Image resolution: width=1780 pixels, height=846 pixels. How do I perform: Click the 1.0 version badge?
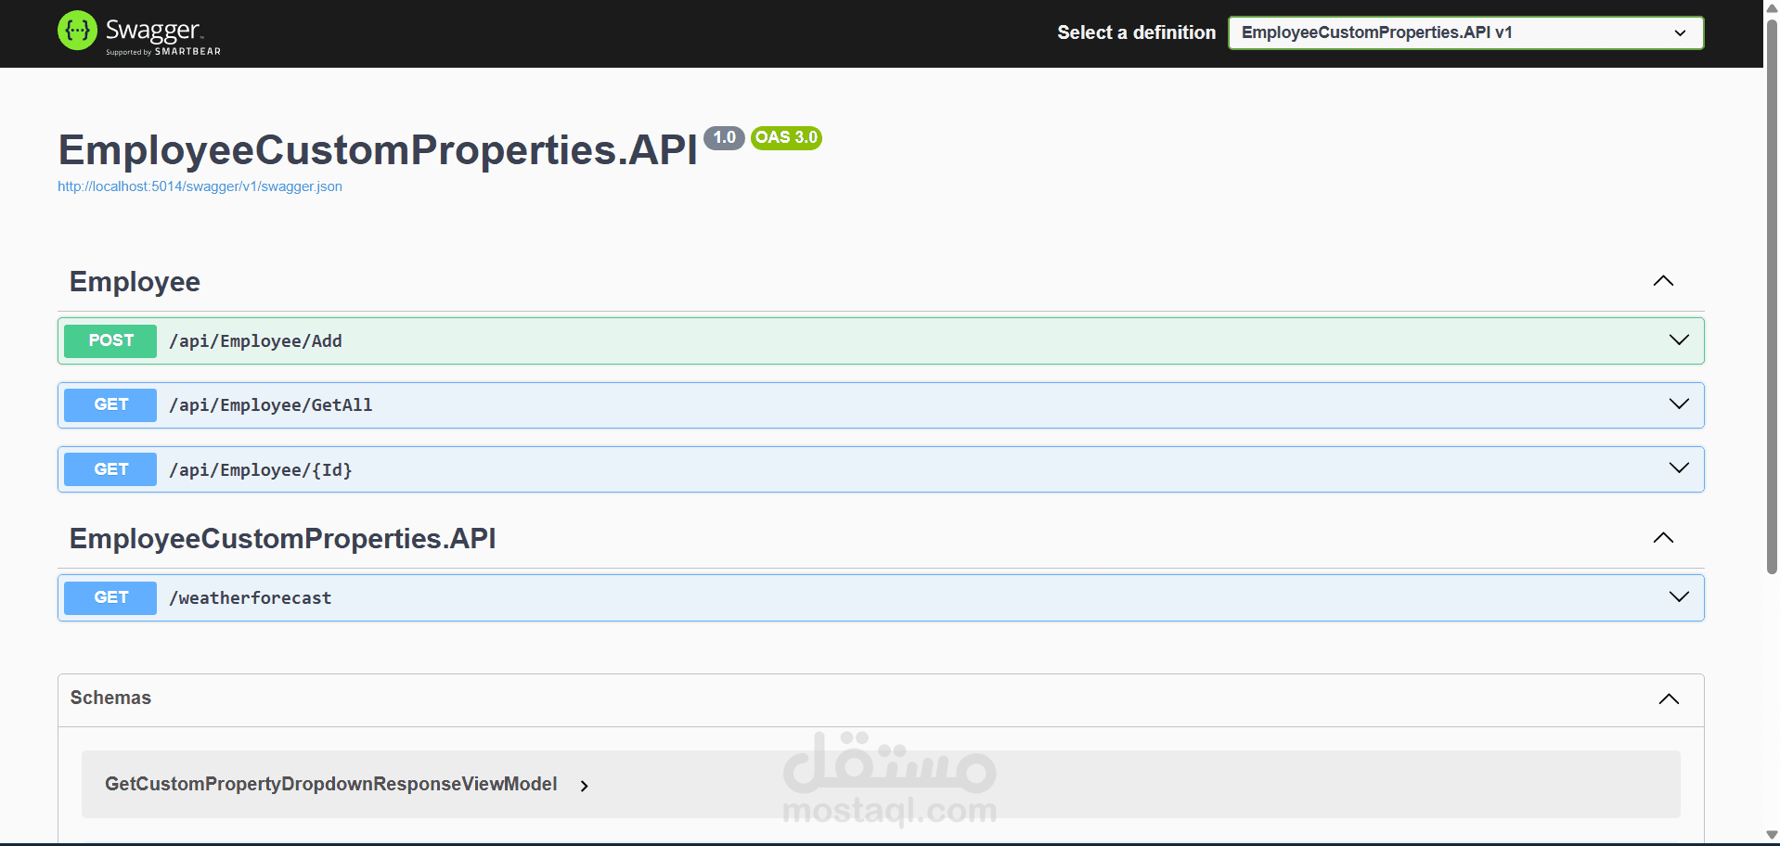[725, 137]
